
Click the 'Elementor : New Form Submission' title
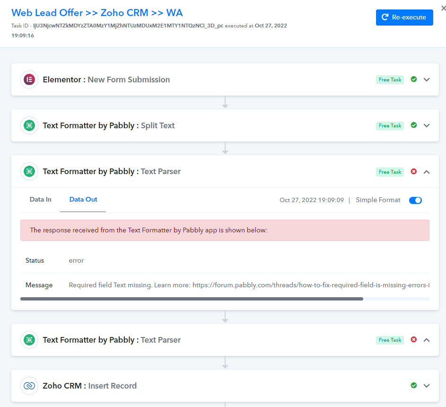click(106, 80)
